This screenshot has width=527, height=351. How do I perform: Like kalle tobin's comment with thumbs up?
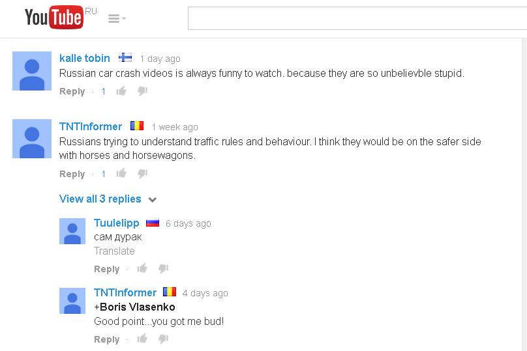point(121,91)
